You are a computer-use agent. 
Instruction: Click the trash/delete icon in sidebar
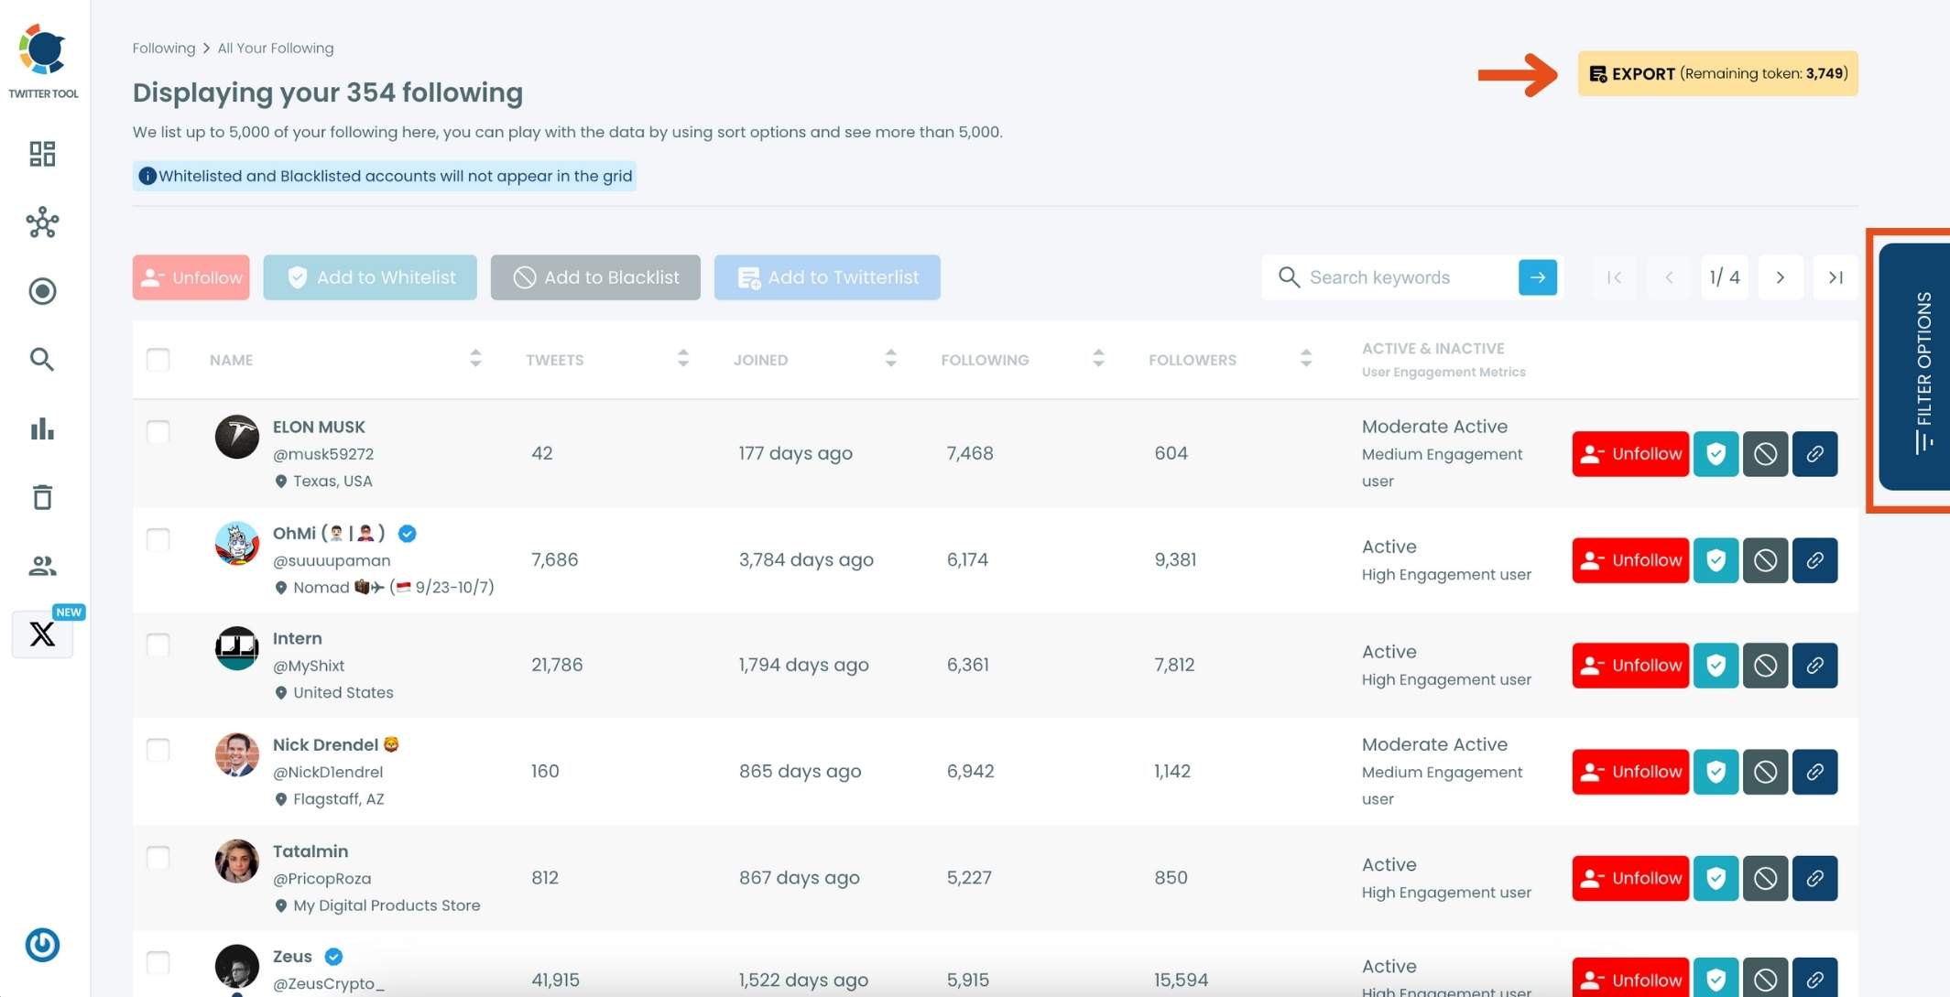tap(42, 497)
